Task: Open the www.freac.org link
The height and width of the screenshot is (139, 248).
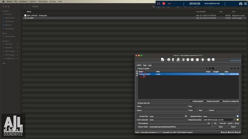Action: 235,61
